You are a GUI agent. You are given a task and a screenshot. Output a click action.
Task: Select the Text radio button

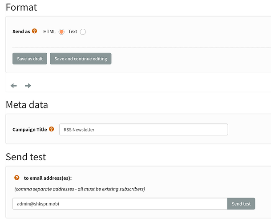(83, 32)
